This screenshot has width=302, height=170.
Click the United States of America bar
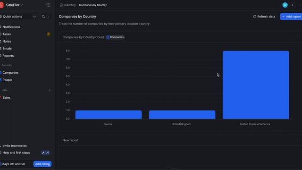pos(256,85)
